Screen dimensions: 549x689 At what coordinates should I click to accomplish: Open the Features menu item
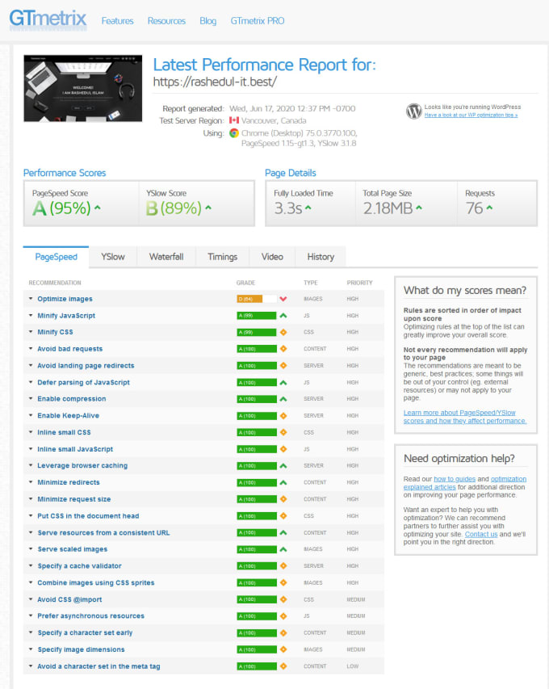point(117,21)
